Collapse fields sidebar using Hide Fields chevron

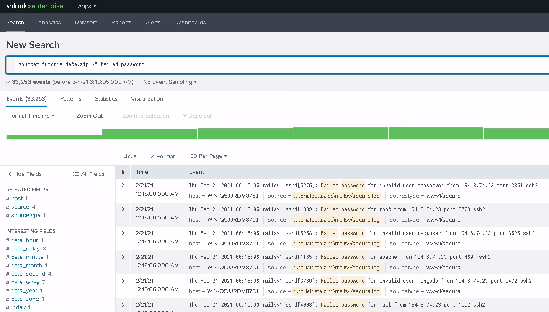click(x=10, y=174)
